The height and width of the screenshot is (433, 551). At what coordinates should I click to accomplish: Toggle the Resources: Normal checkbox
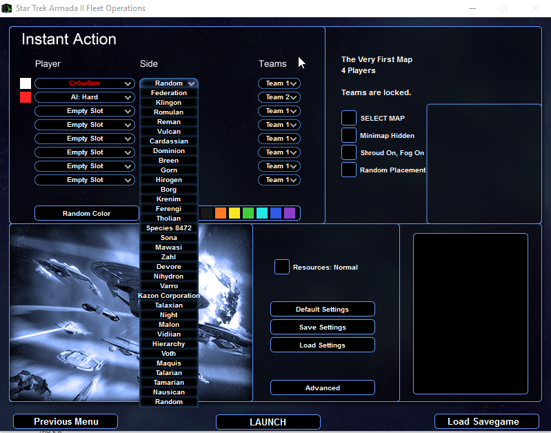click(x=282, y=267)
